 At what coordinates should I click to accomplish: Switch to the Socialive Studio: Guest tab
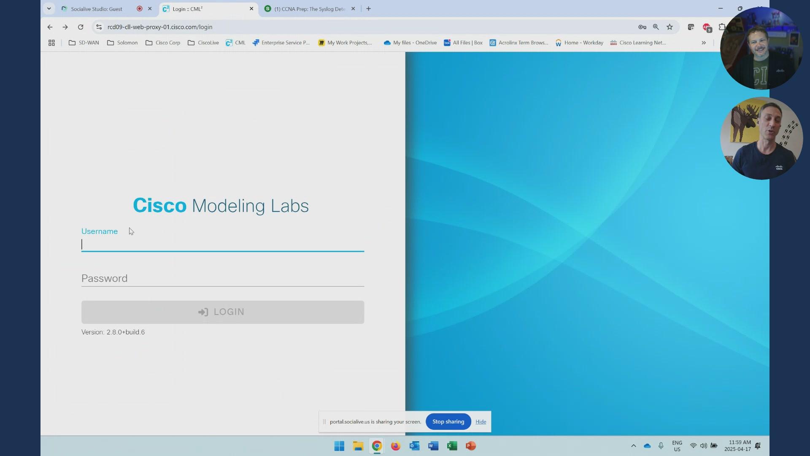pyautogui.click(x=97, y=9)
